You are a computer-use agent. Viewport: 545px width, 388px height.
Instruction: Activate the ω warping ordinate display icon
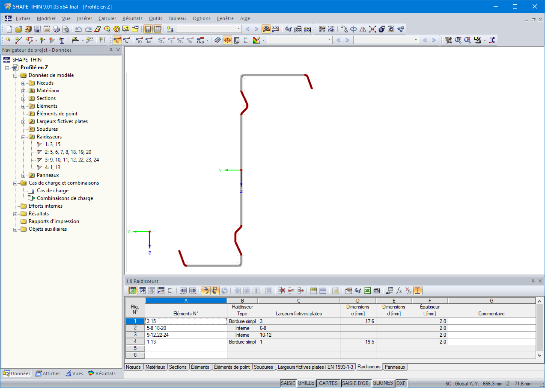tap(139, 40)
